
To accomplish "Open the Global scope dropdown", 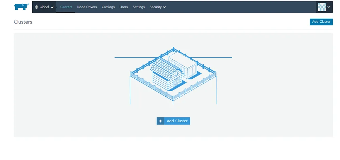I will tap(44, 7).
